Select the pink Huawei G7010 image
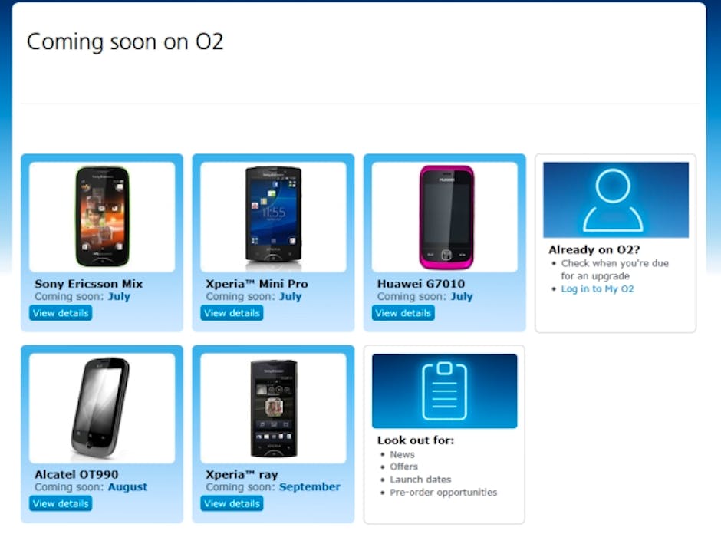 (446, 217)
